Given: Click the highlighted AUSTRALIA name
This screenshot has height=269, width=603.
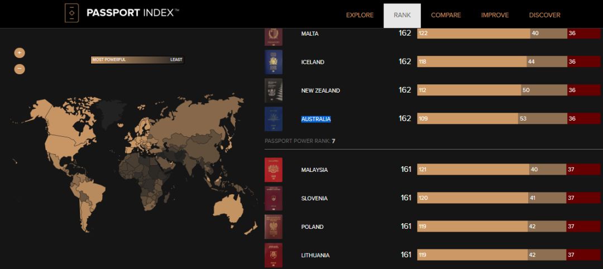Looking at the screenshot, I should coord(315,119).
